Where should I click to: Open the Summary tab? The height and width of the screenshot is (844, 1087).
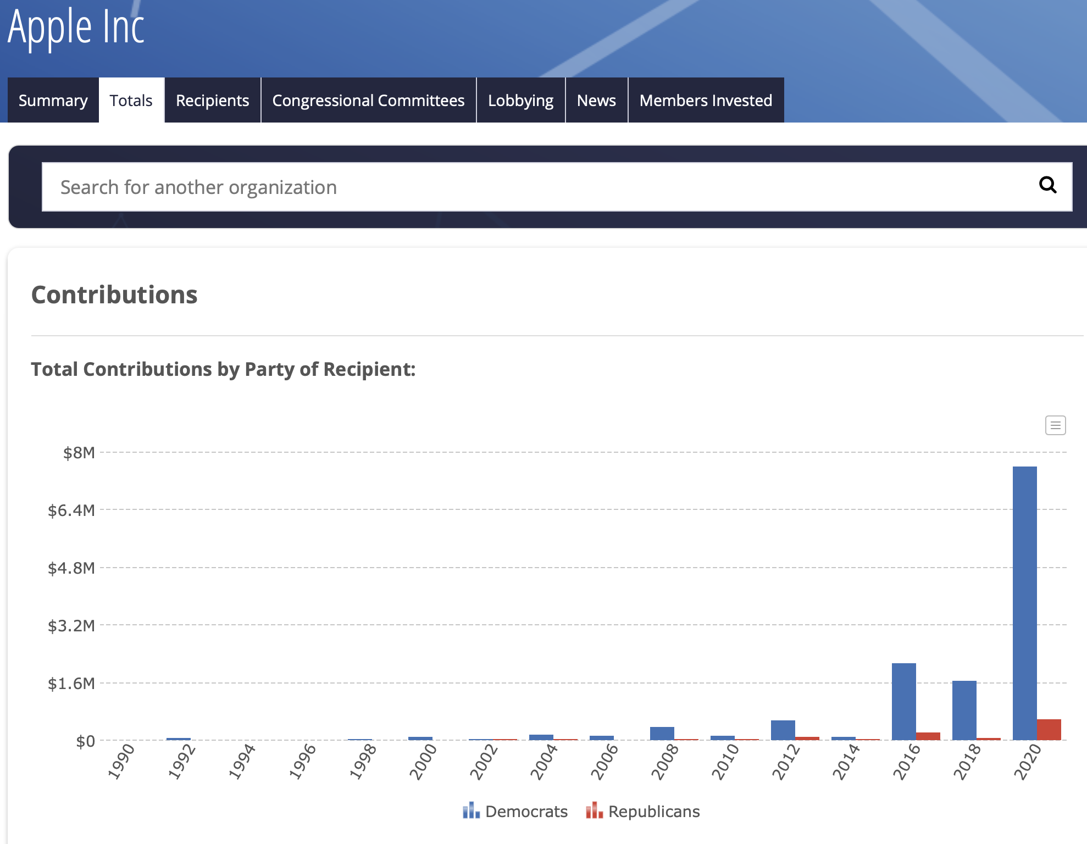click(53, 101)
